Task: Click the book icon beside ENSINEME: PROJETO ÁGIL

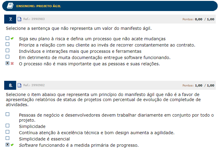Action: [x=10, y=6]
